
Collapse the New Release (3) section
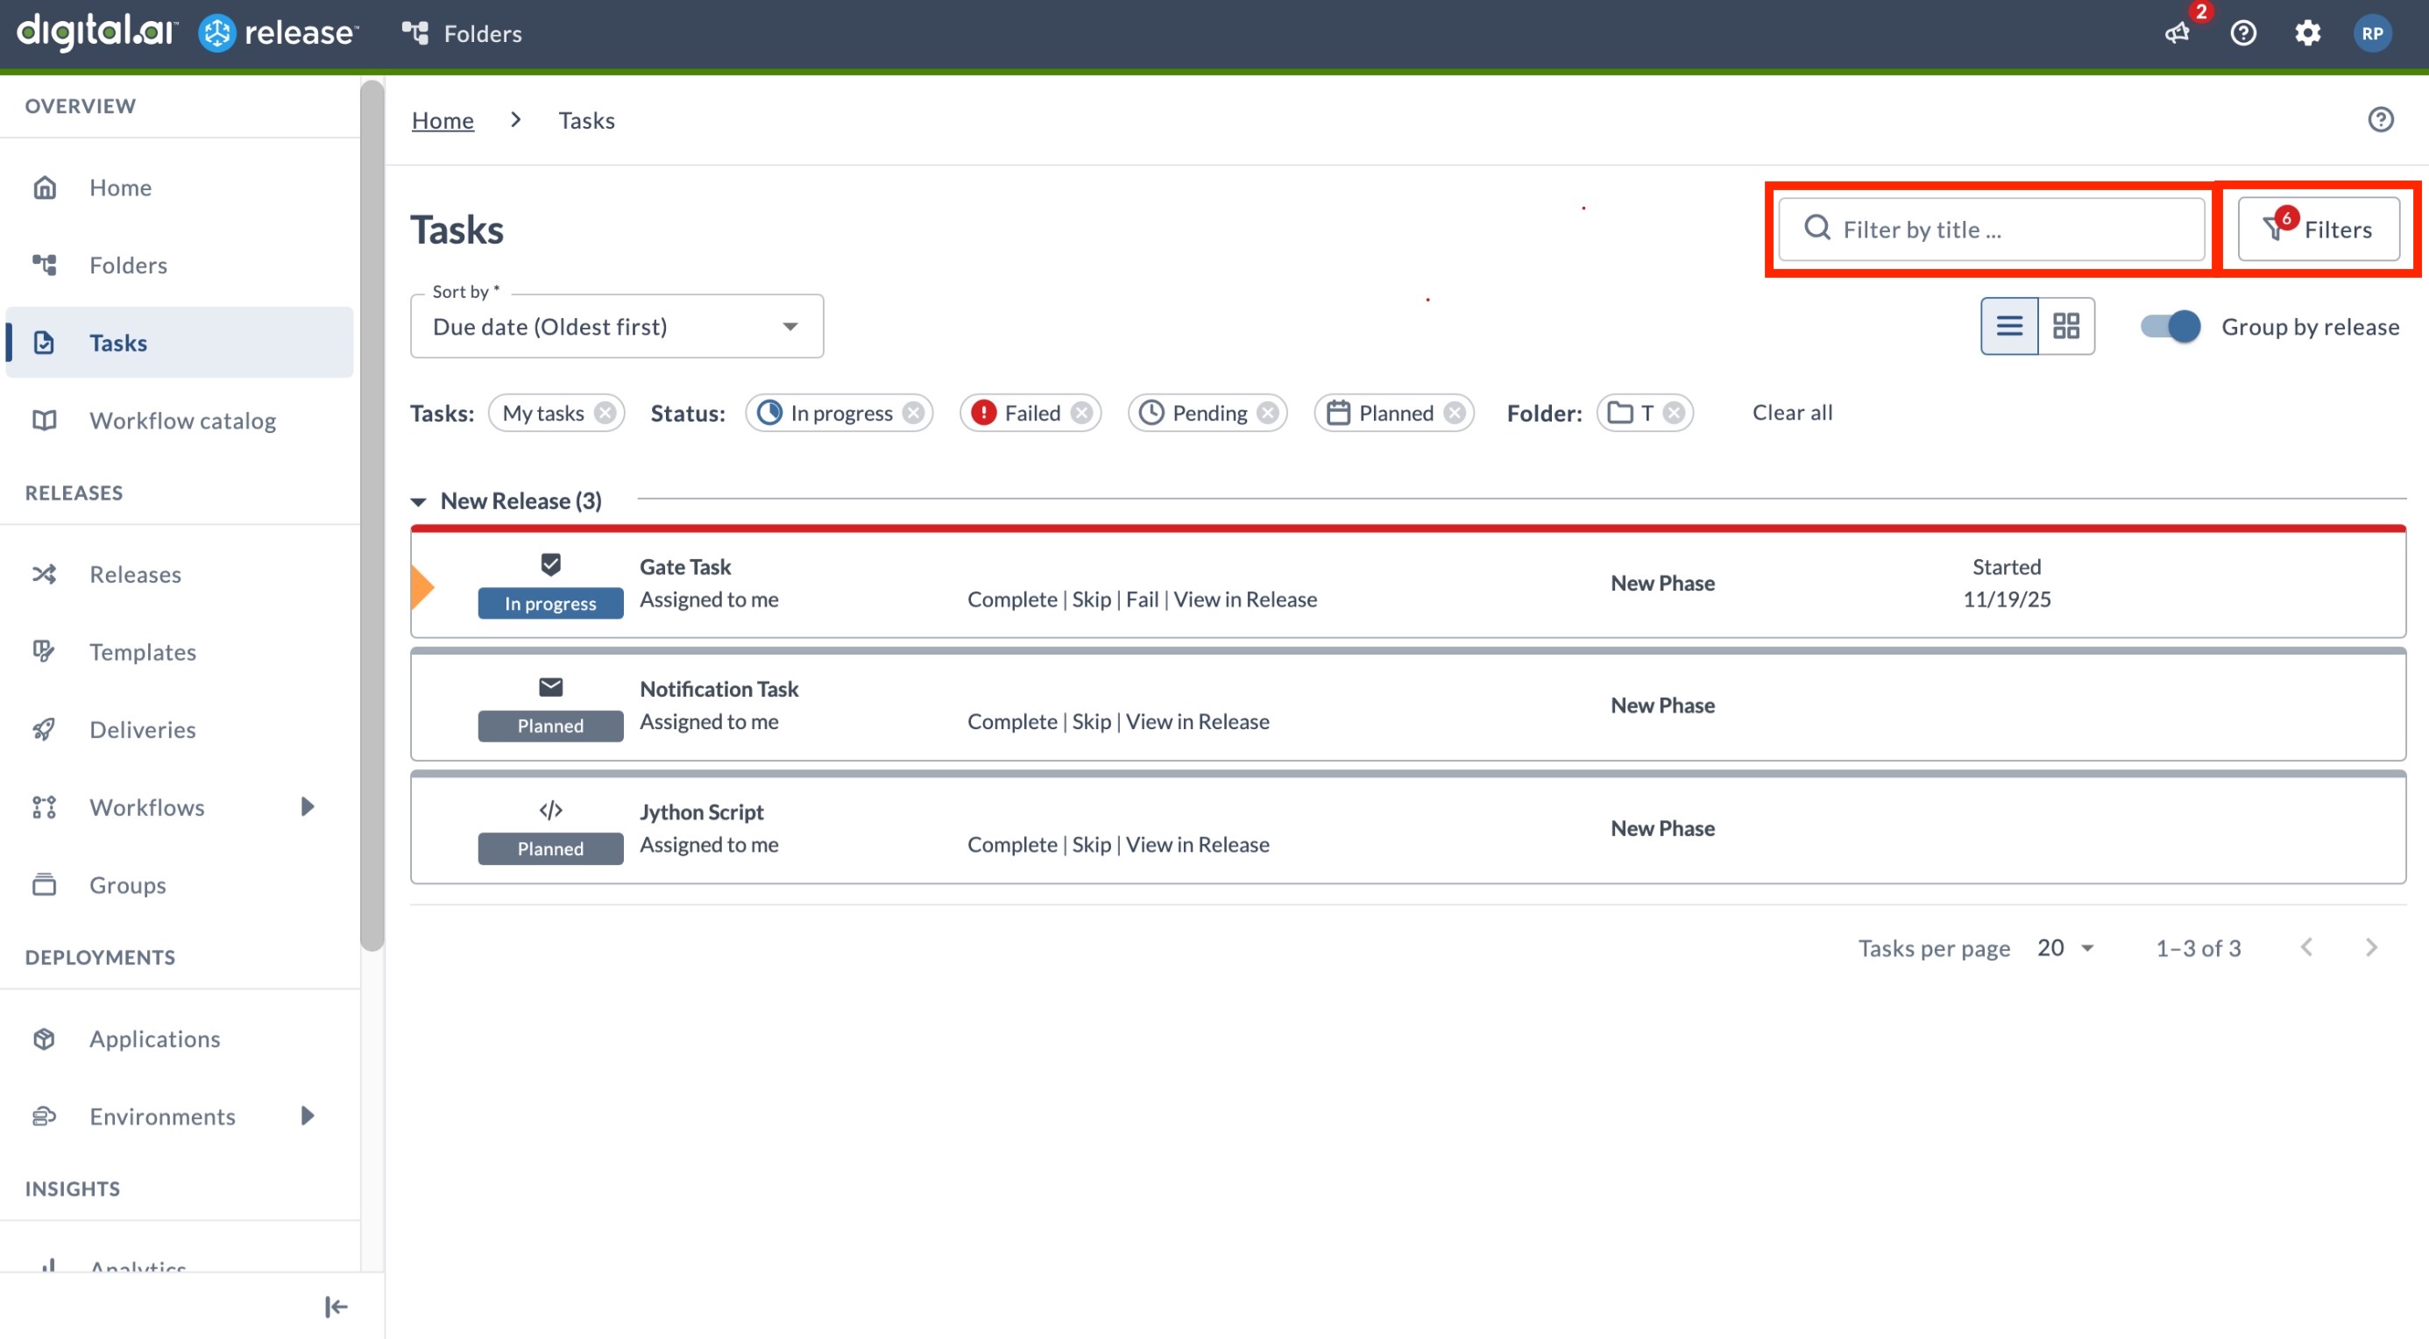pyautogui.click(x=421, y=500)
